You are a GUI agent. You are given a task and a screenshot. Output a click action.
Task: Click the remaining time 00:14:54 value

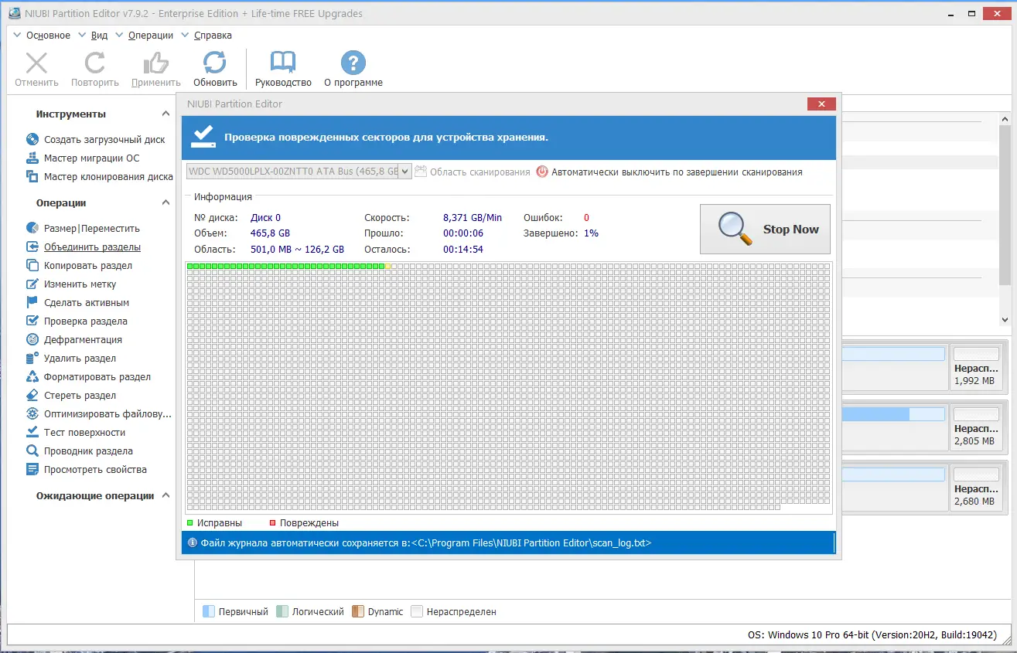coord(463,250)
